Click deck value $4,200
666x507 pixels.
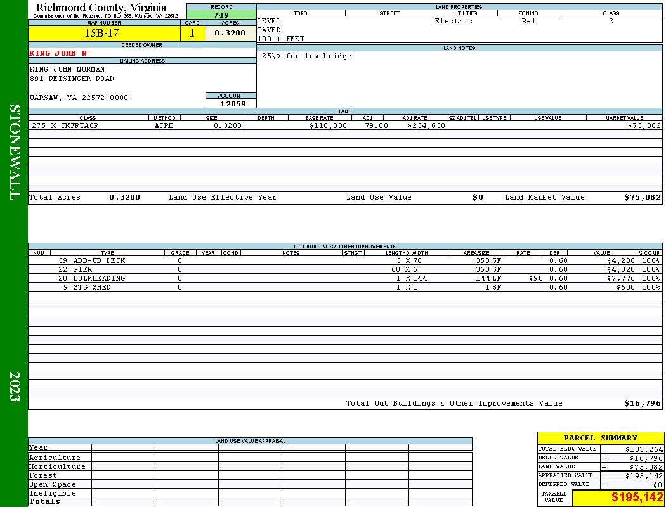tap(620, 261)
